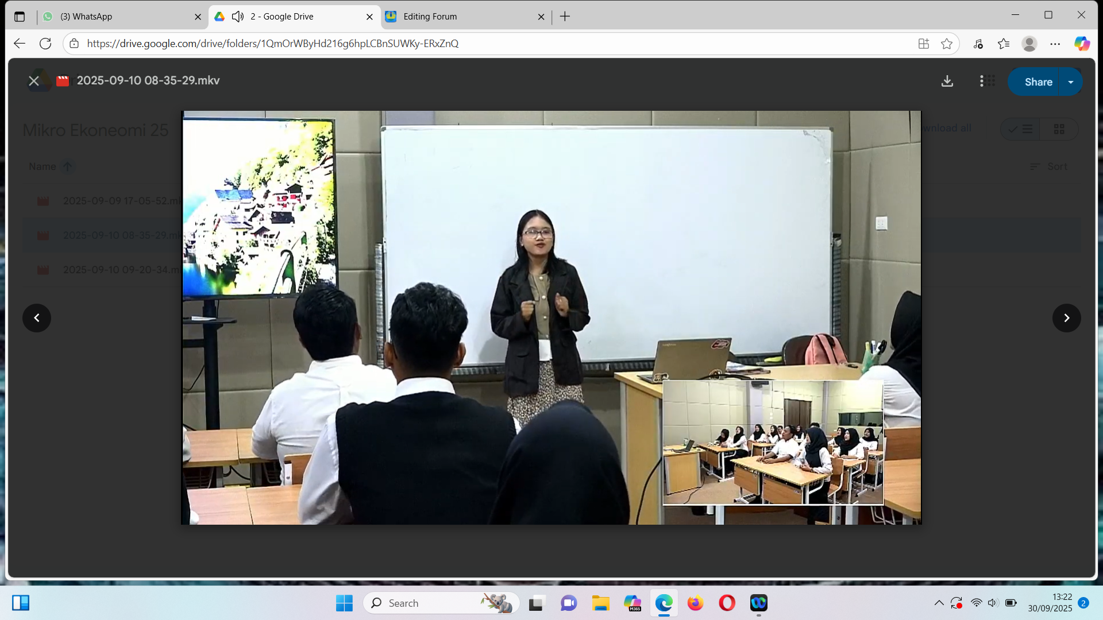Close the video preview overlay

tap(34, 81)
